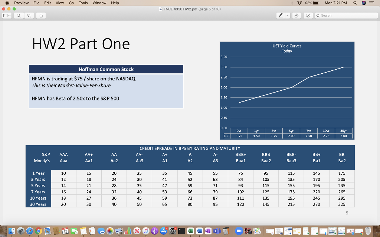Open System Preferences from the Dock
Screen dimensions: 380x237
[x=173, y=231]
